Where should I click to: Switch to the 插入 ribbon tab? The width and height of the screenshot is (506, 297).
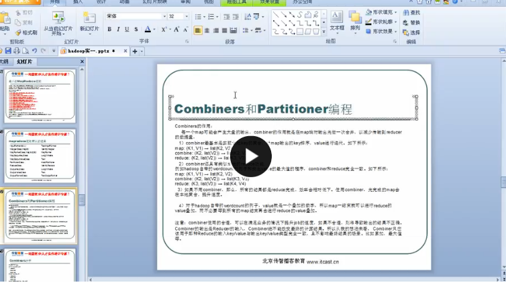tap(78, 2)
